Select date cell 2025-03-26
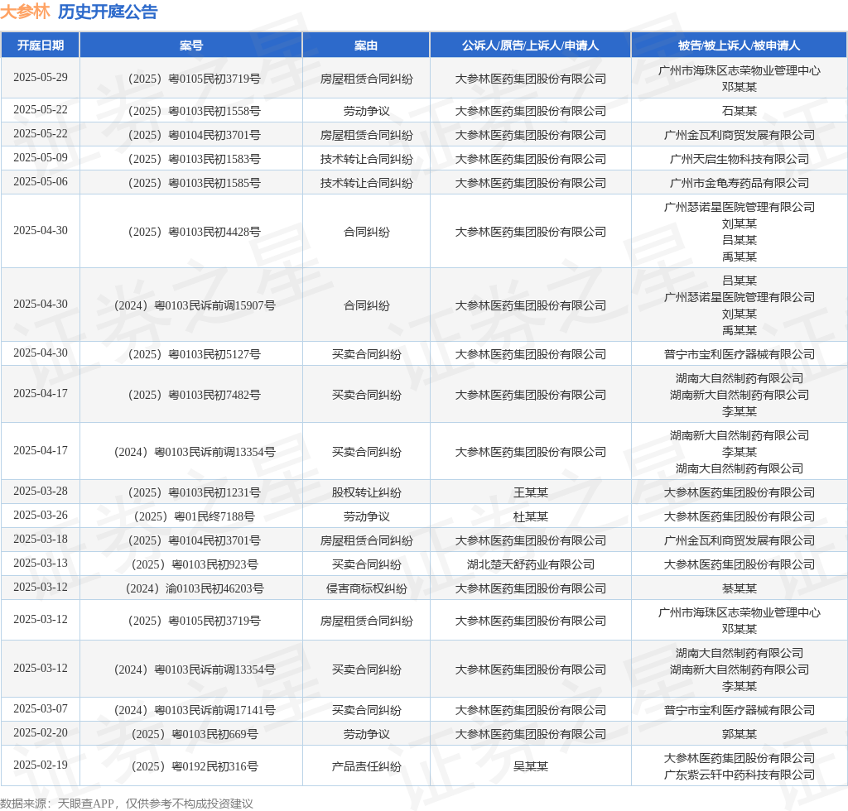This screenshot has height=811, width=848. point(41,515)
